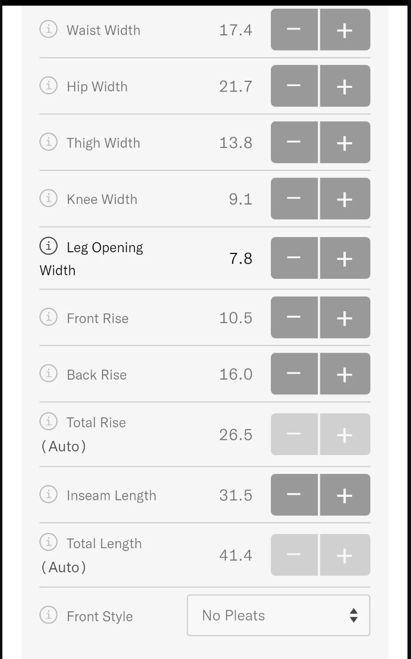Viewport: 411px width, 659px height.
Task: Click Back Rise info icon
Action: point(48,374)
